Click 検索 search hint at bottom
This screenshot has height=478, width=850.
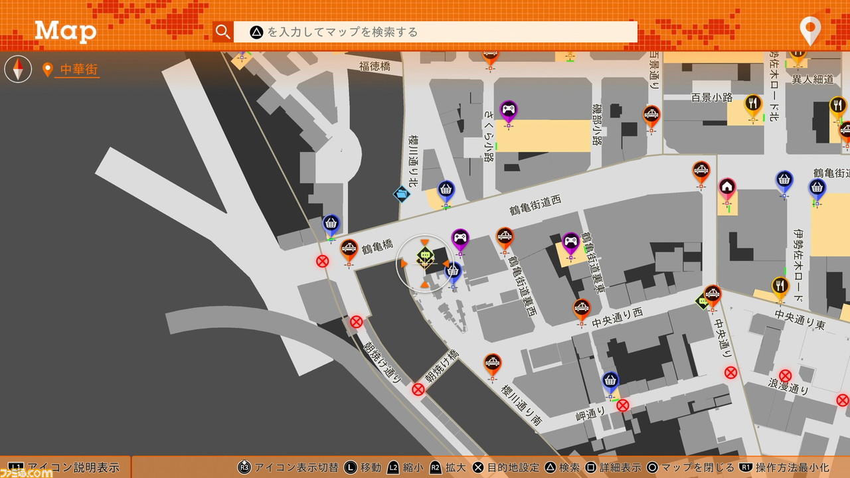click(563, 467)
